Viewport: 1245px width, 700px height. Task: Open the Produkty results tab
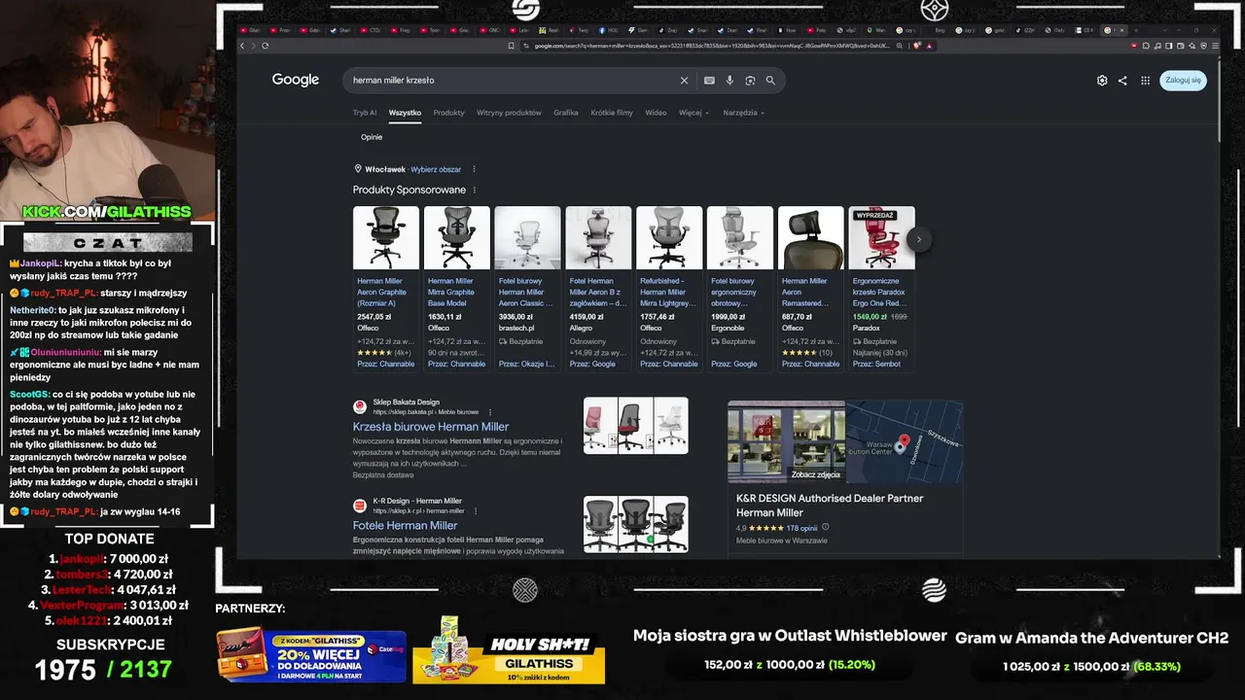point(448,113)
